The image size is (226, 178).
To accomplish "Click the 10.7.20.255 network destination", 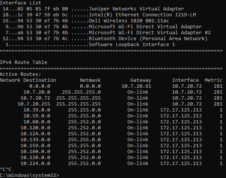I will 34,104.
